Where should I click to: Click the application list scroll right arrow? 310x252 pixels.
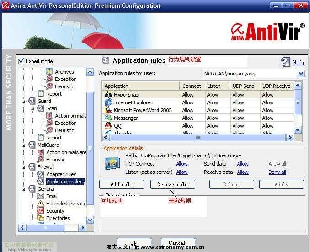click(x=290, y=138)
